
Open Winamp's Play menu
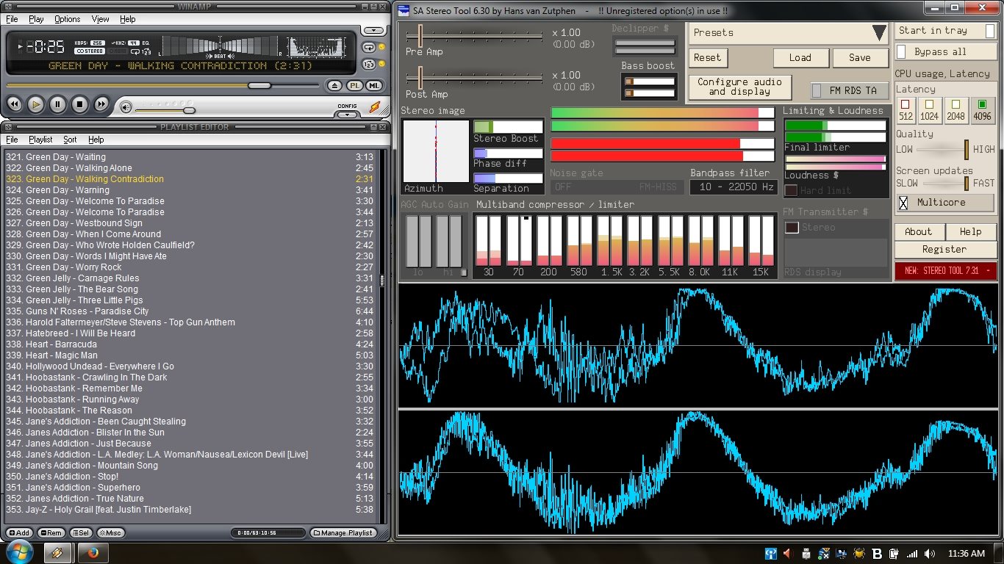coord(36,19)
